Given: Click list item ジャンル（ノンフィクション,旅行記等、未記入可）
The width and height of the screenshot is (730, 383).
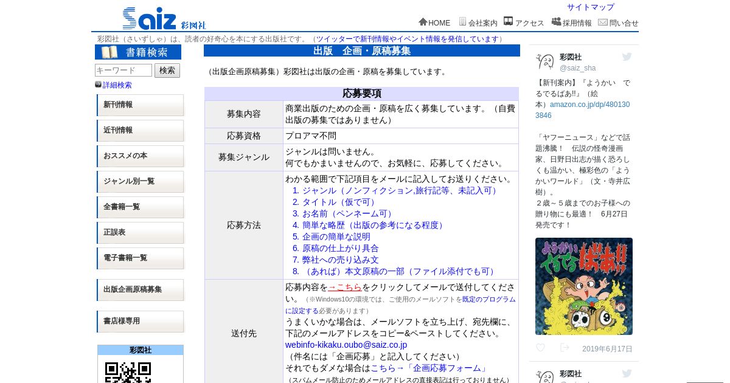Looking at the screenshot, I should coord(401,190).
